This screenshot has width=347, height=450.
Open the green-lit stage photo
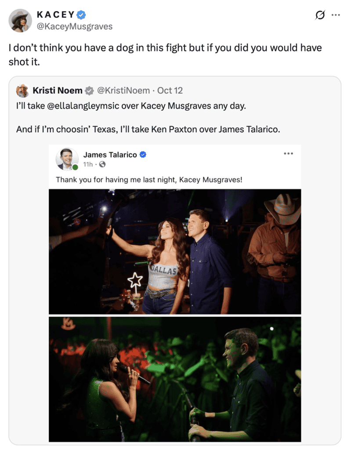point(175,379)
